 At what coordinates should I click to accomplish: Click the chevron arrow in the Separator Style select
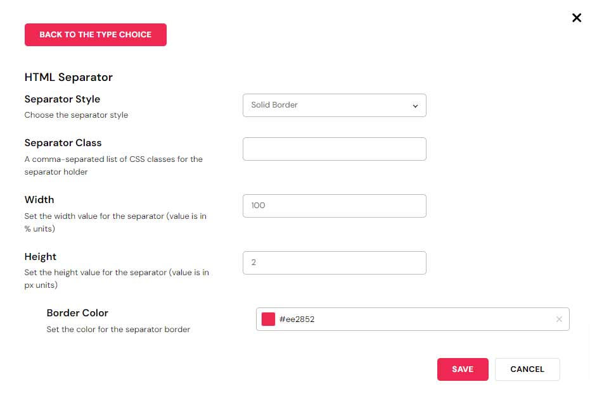[415, 106]
